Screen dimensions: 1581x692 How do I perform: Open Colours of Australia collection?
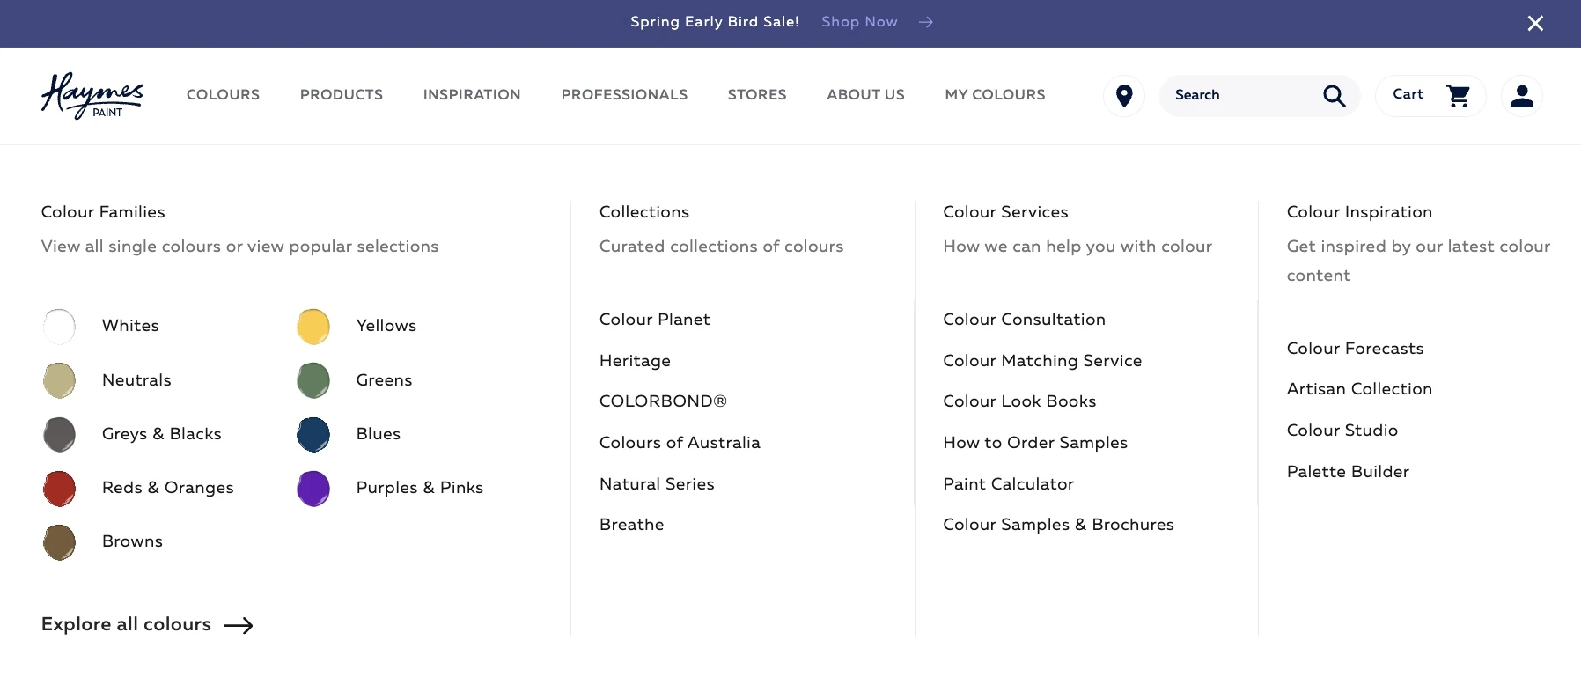click(680, 443)
